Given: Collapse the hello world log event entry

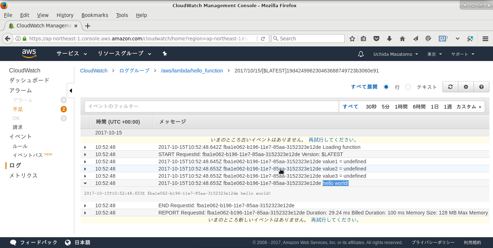Looking at the screenshot, I should click(86, 183).
